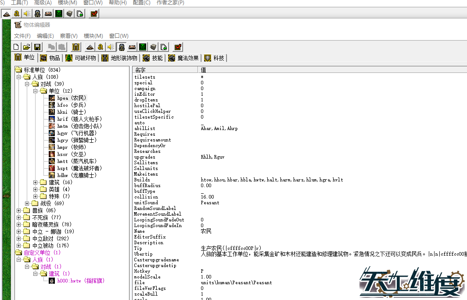Open the 文件(F) menu in Object Editor
This screenshot has width=467, height=300.
pos(22,36)
